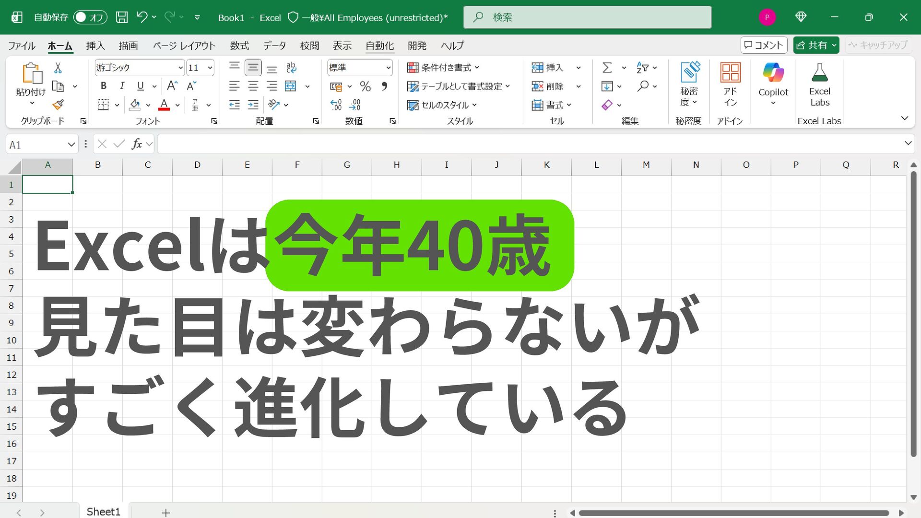Open the 数式 ribbon tab
The height and width of the screenshot is (518, 921).
tap(239, 46)
